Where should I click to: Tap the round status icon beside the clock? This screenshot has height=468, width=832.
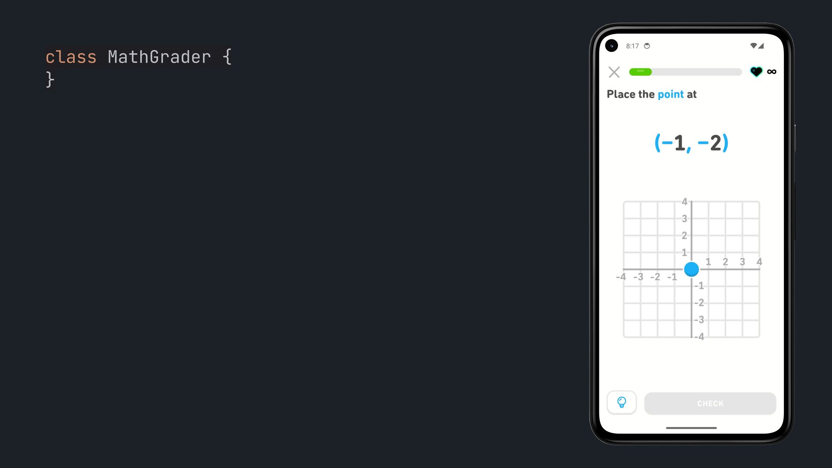click(x=647, y=46)
